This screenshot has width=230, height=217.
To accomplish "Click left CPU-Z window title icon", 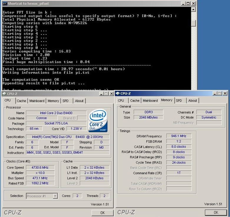I will tap(4, 94).
